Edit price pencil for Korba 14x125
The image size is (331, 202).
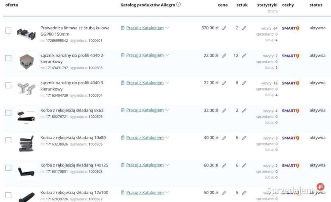224,165
